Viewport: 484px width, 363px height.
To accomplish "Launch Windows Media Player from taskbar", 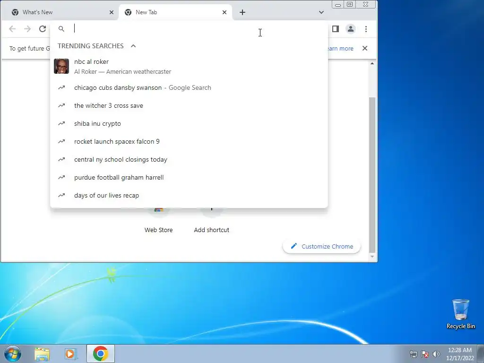I will 70,354.
